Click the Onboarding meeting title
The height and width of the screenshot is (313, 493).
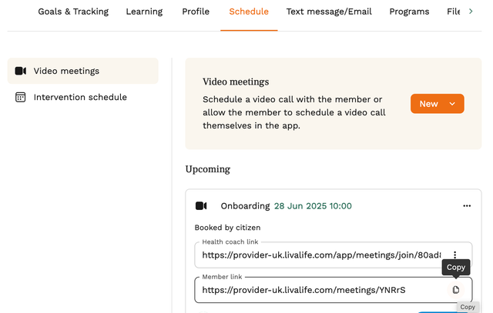[x=245, y=206]
